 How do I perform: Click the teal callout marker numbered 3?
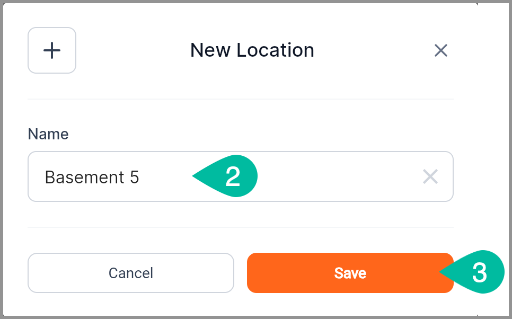[479, 273]
